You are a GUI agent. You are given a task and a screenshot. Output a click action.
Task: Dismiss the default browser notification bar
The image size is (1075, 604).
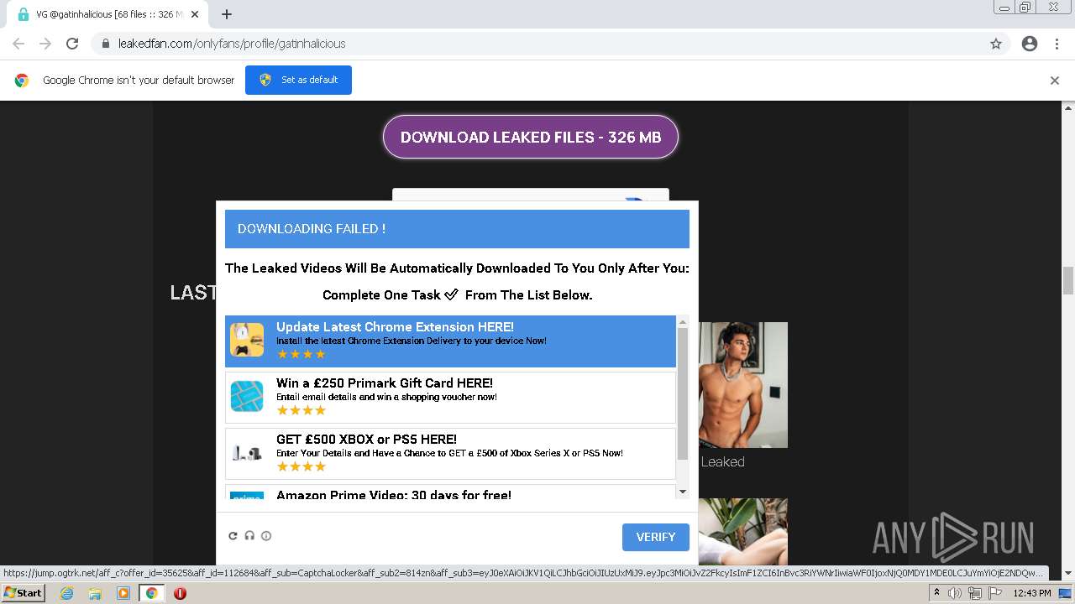(x=1055, y=81)
